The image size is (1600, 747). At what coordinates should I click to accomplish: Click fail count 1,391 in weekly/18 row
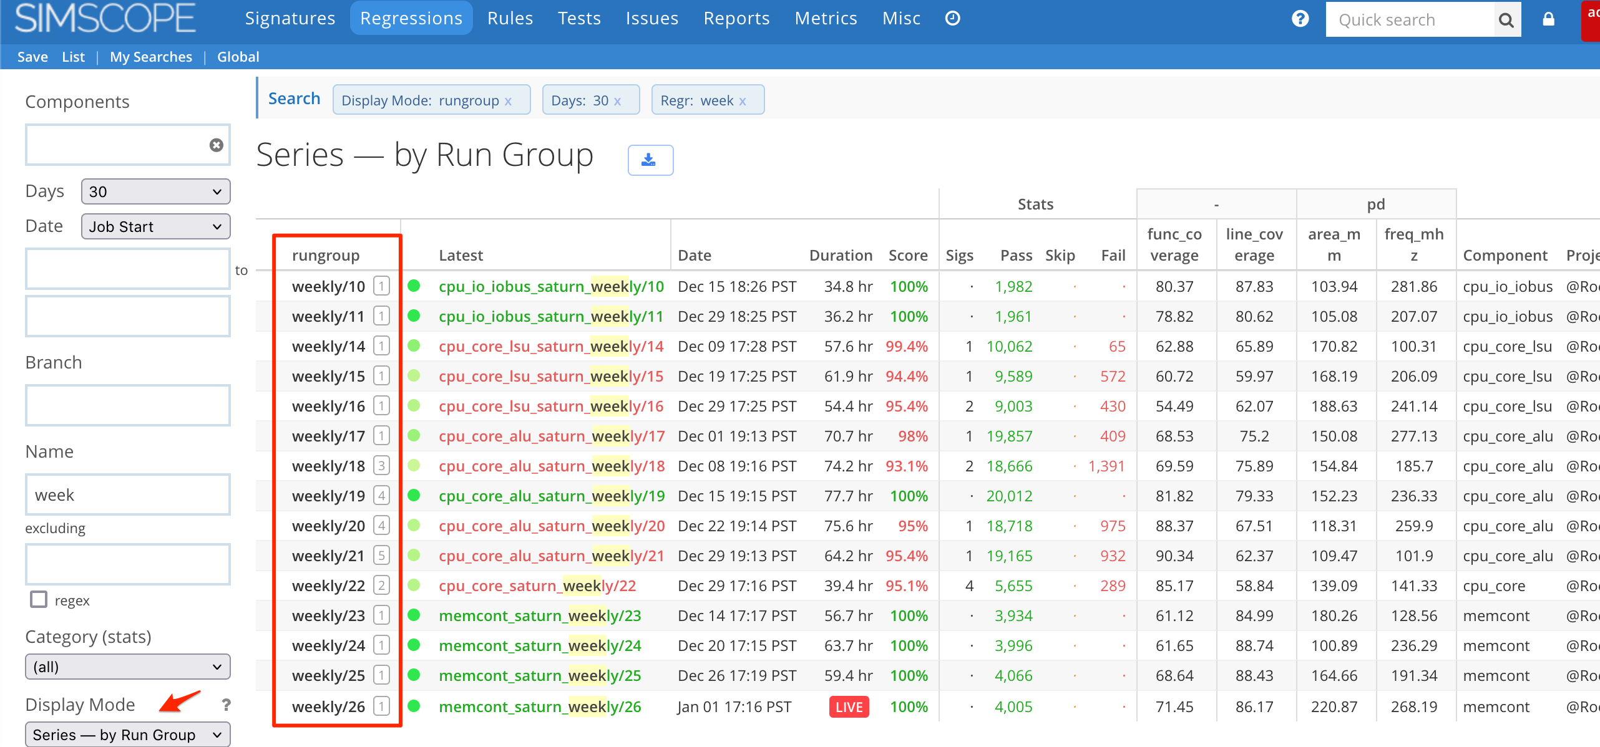[x=1106, y=466]
